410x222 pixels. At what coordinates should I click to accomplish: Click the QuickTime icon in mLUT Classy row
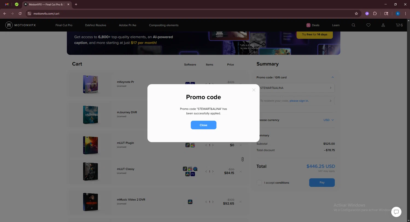click(x=195, y=169)
